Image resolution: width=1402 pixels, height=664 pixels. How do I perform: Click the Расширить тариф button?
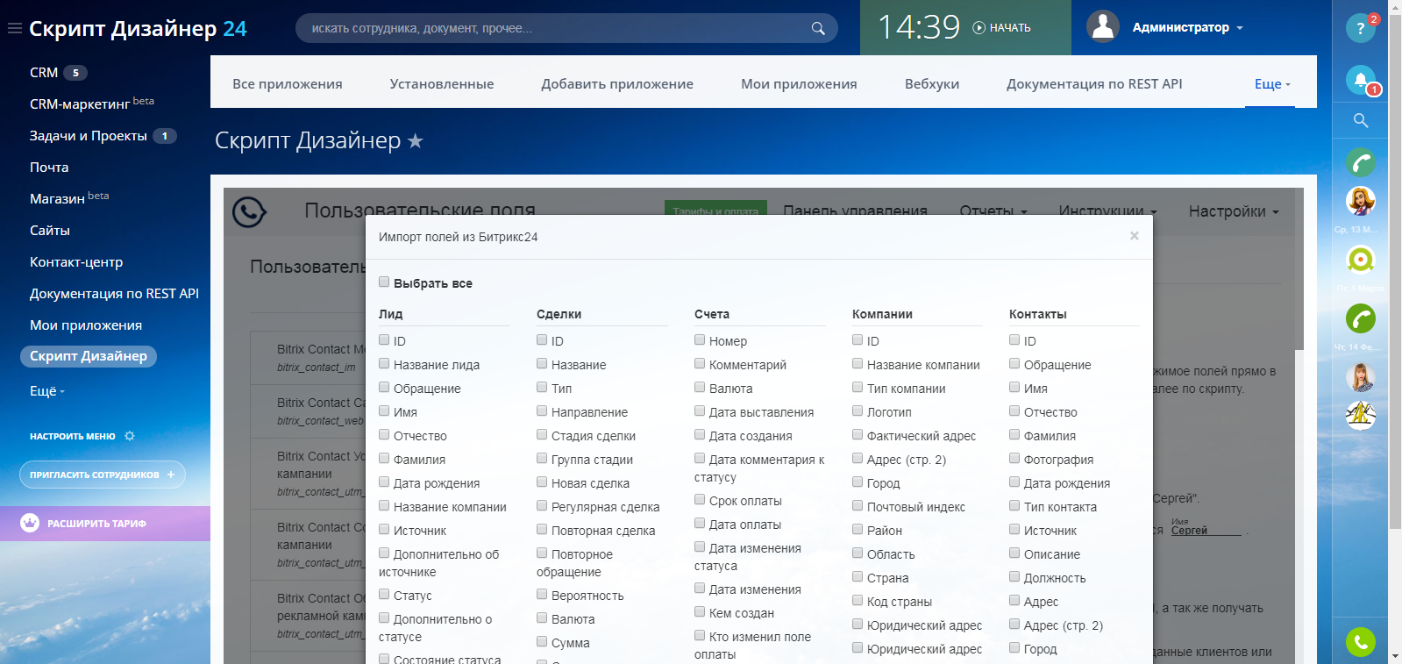pos(105,524)
